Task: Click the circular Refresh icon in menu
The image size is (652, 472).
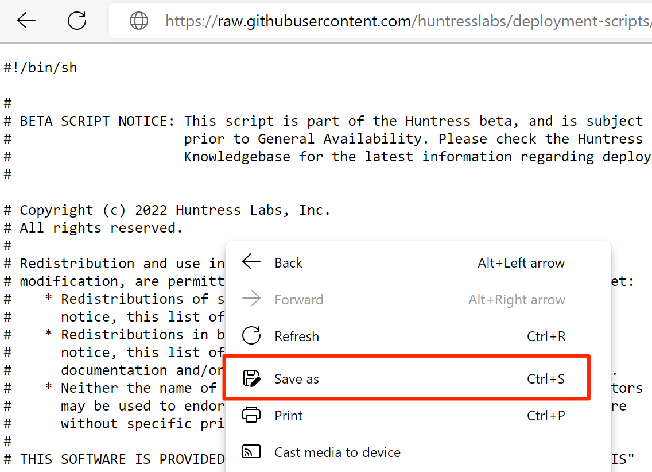Action: (x=251, y=335)
